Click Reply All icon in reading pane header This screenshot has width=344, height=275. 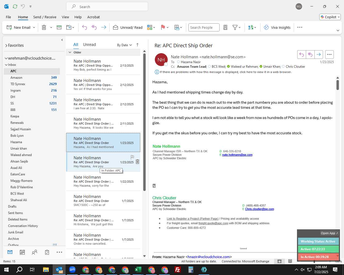[310, 55]
